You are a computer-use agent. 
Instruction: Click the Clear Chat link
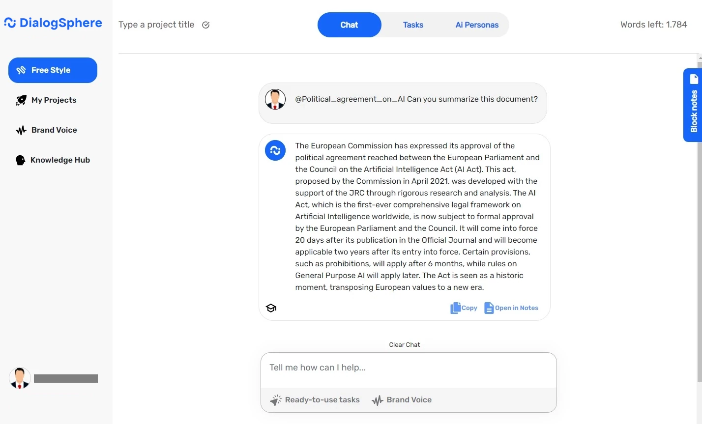404,345
